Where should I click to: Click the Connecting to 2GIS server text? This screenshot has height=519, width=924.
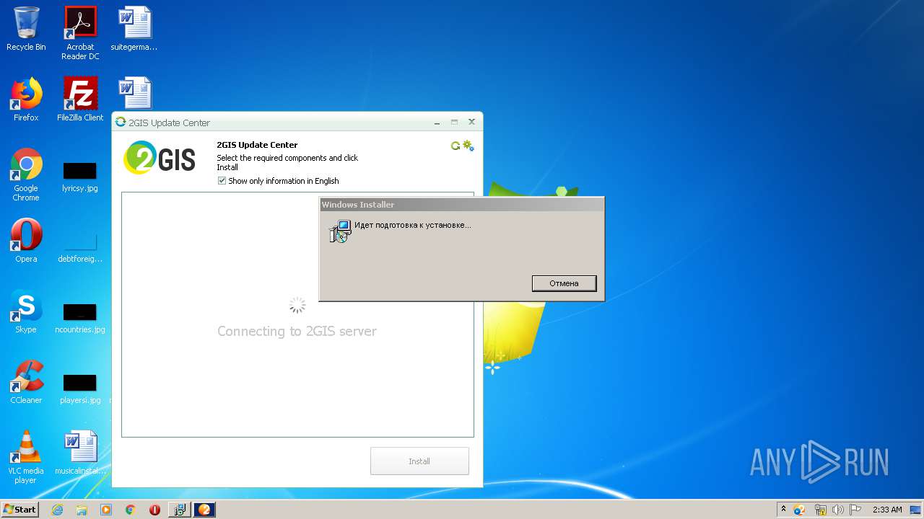297,332
